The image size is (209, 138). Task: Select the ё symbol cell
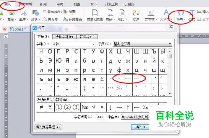(93, 79)
